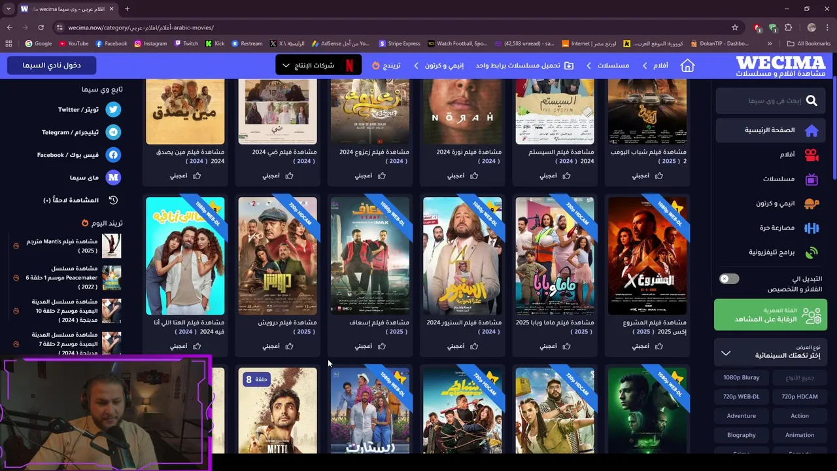The height and width of the screenshot is (471, 837).
Task: Open ماى سيما icon
Action: (113, 177)
